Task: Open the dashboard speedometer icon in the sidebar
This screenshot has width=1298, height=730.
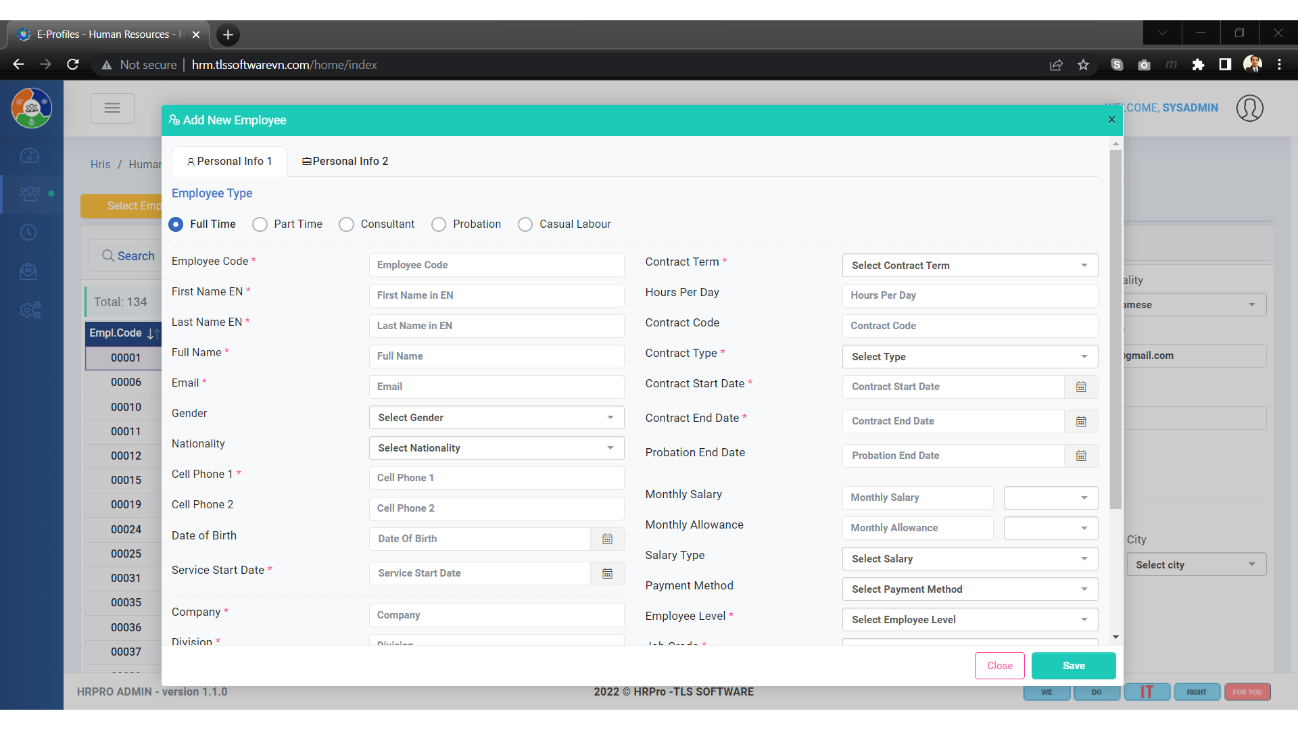Action: coord(30,156)
